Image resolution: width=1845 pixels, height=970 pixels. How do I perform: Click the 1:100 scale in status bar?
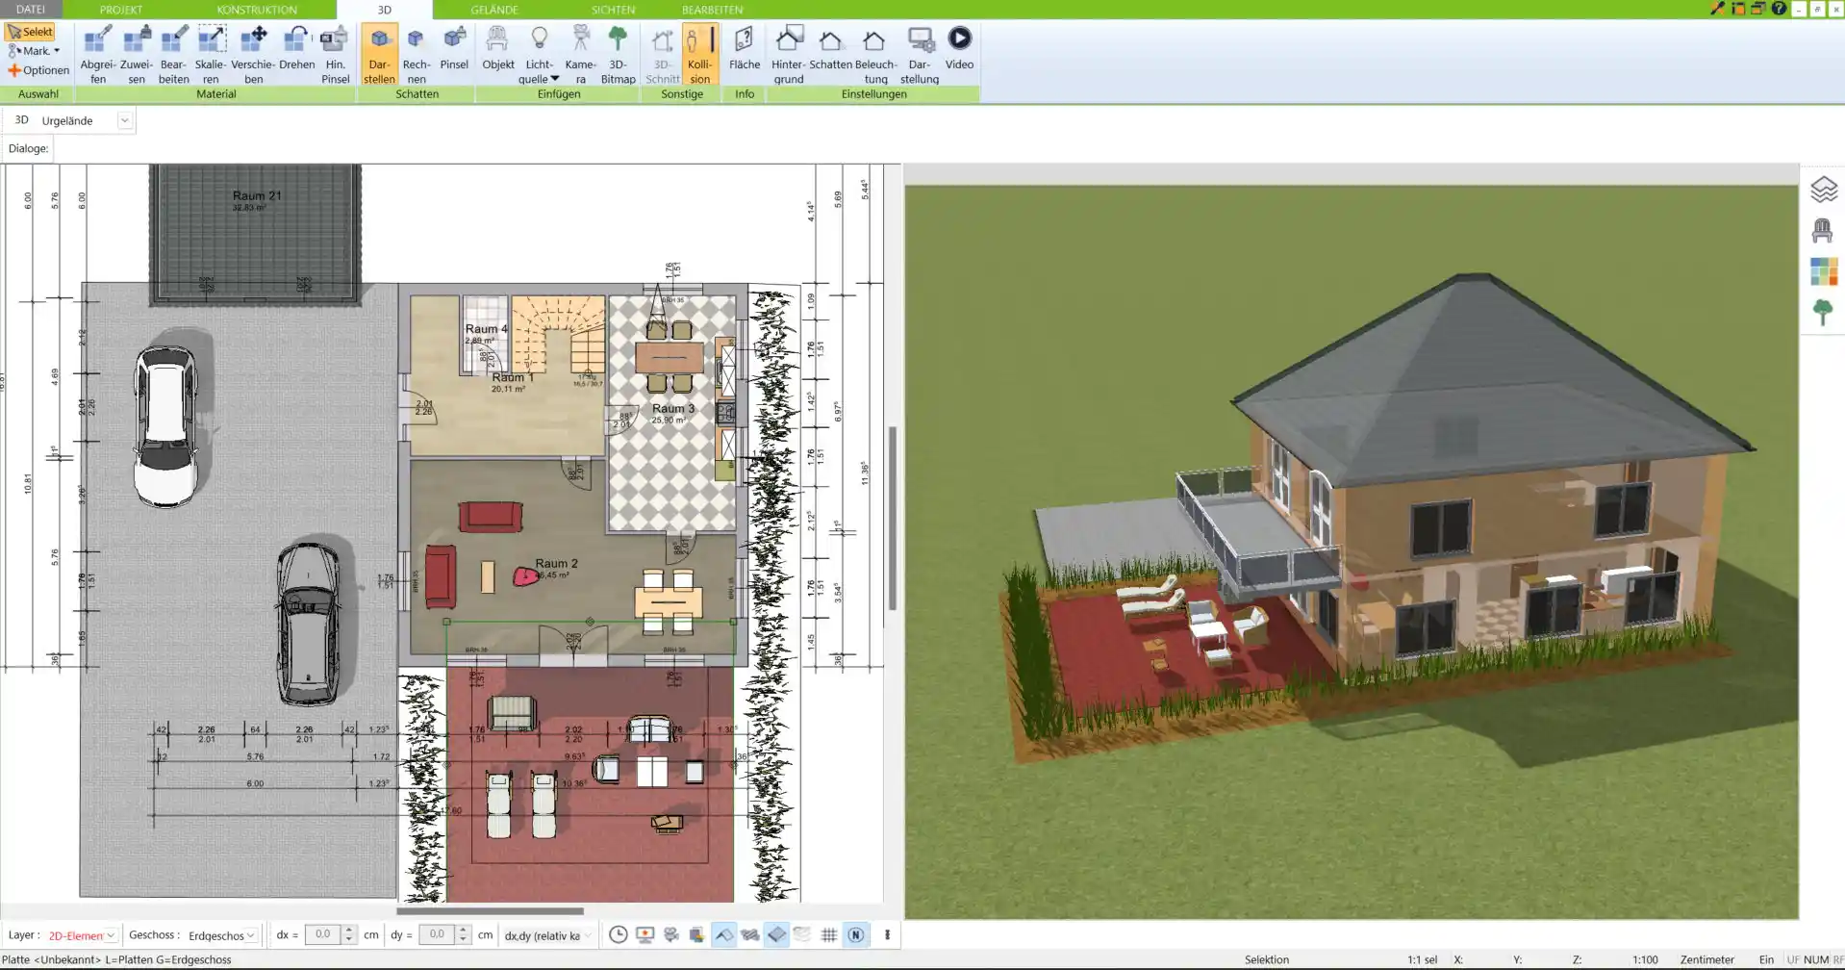coord(1644,959)
